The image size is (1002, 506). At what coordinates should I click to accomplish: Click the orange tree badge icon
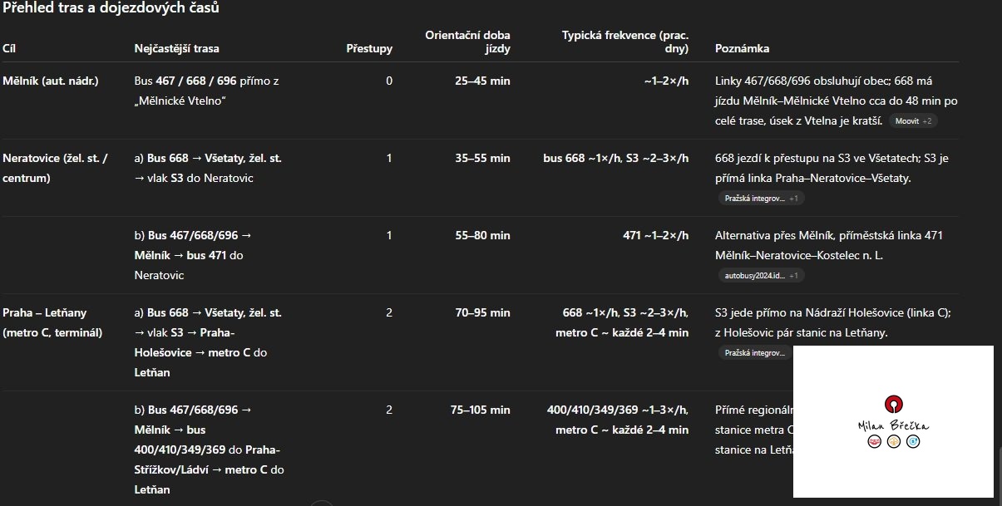(894, 441)
